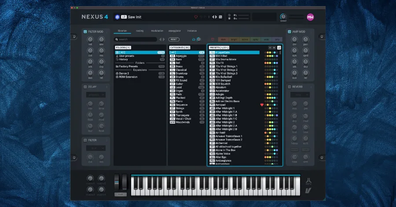Go to the next preset in header
Viewport: 396px width, 207px height.
pos(216,17)
